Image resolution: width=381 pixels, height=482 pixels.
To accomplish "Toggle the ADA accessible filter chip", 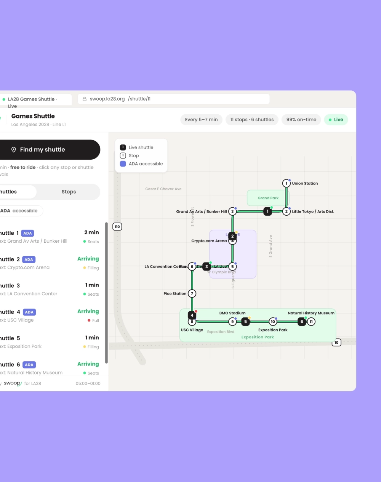I will [x=21, y=211].
